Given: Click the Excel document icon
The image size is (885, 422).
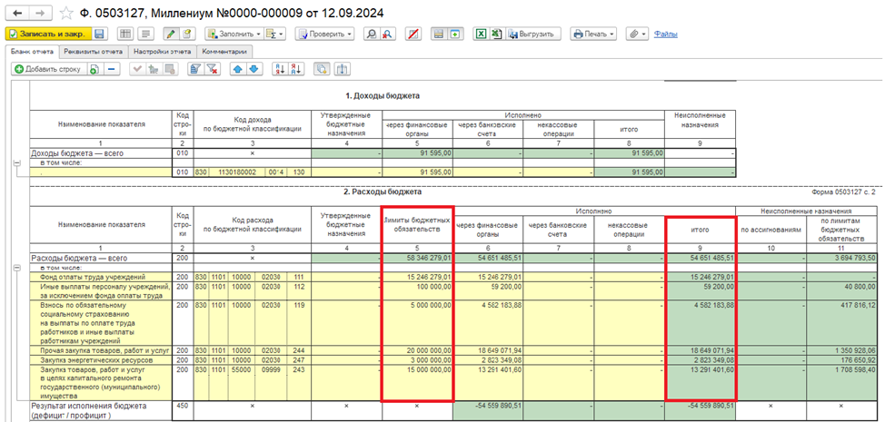Looking at the screenshot, I should tap(495, 34).
